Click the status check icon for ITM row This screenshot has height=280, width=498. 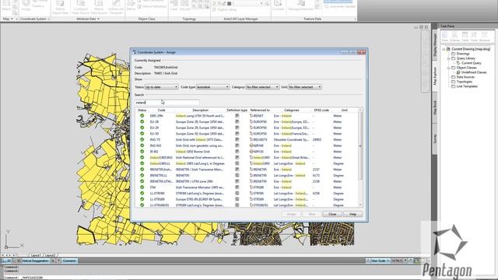tap(142, 187)
